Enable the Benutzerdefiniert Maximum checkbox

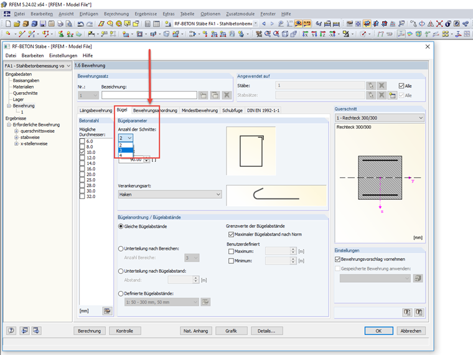[231, 251]
